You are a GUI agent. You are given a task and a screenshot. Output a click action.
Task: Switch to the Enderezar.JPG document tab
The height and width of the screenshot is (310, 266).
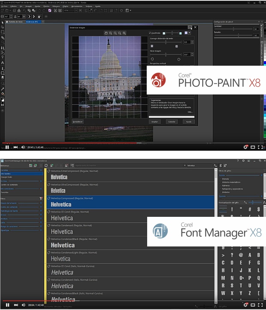tap(33, 22)
